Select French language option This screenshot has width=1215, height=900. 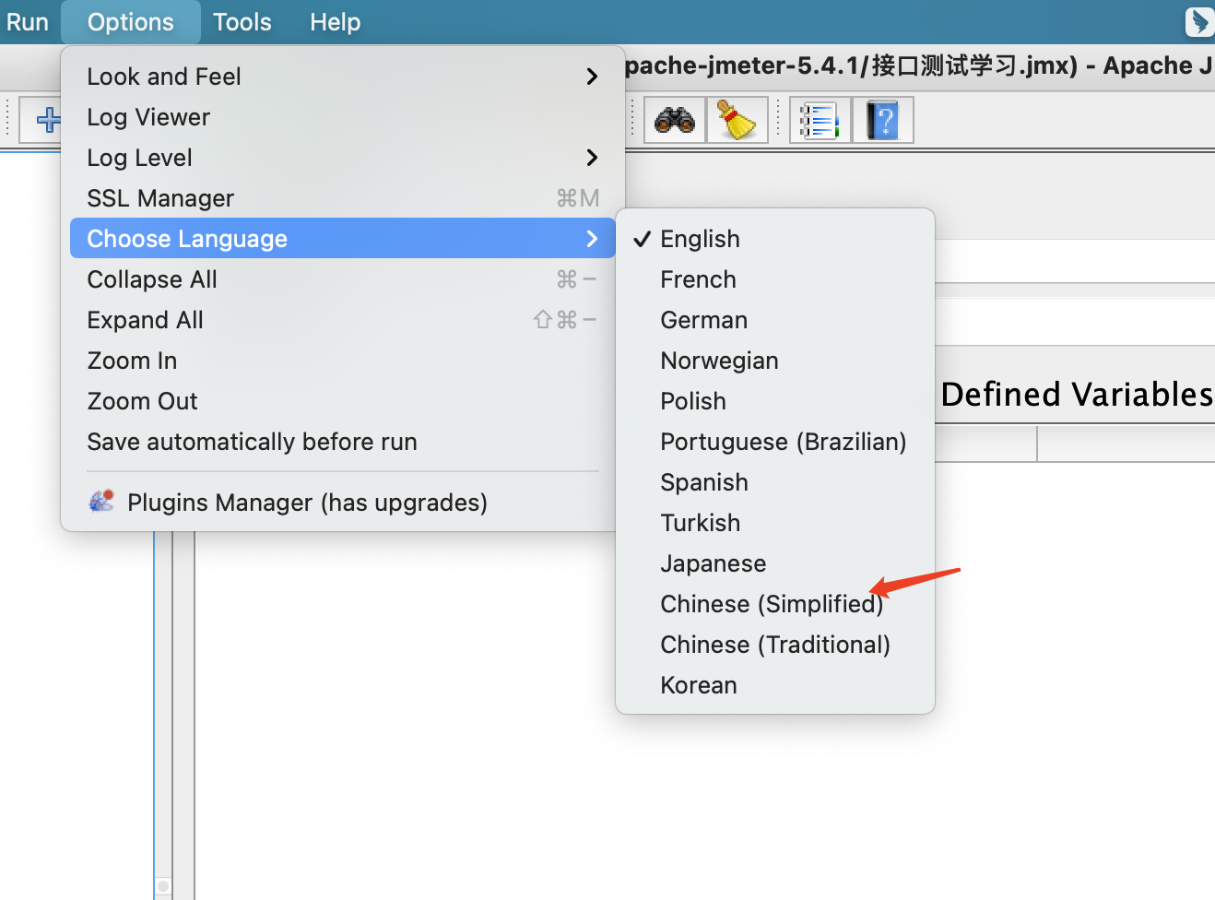pyautogui.click(x=775, y=279)
